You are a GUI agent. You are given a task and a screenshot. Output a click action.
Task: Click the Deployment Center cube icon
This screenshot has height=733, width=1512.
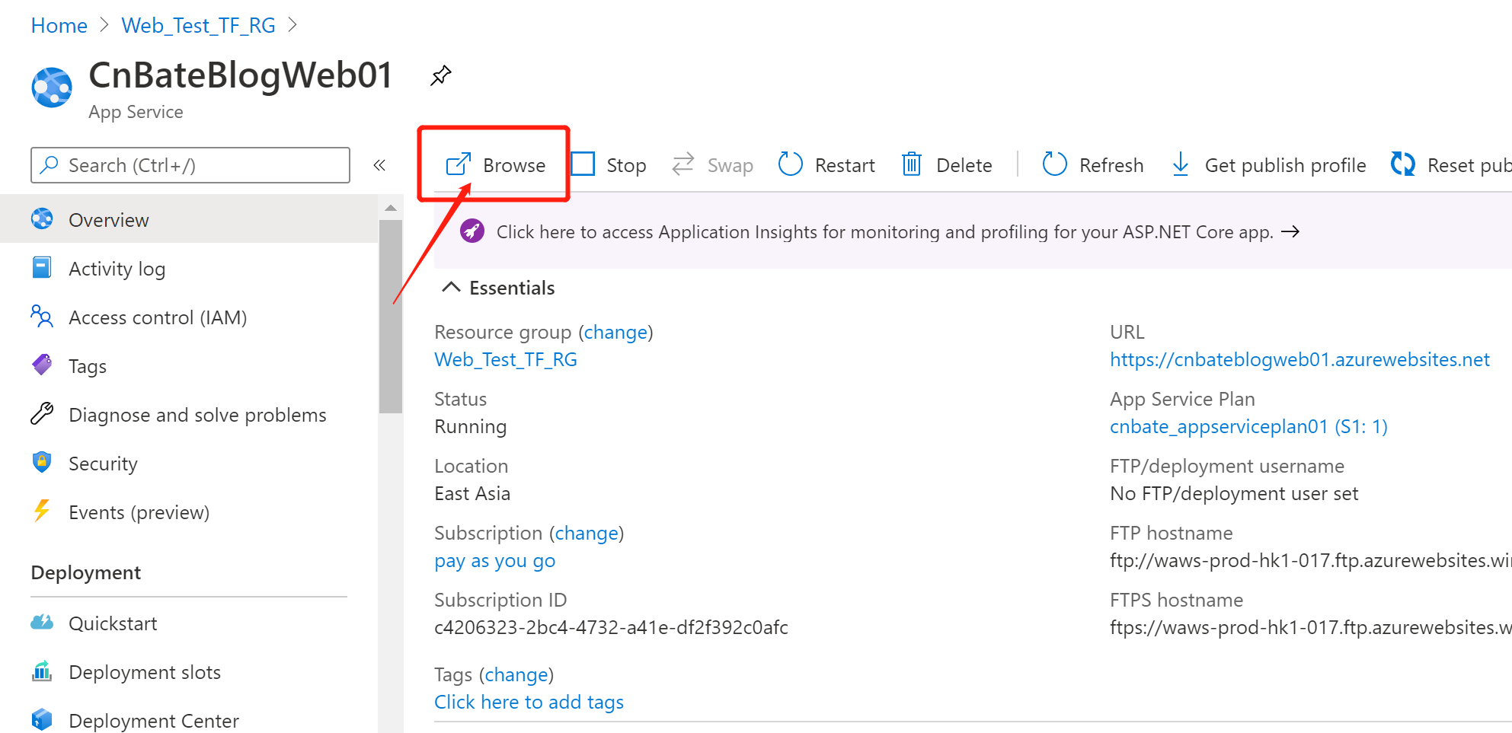[x=42, y=720]
